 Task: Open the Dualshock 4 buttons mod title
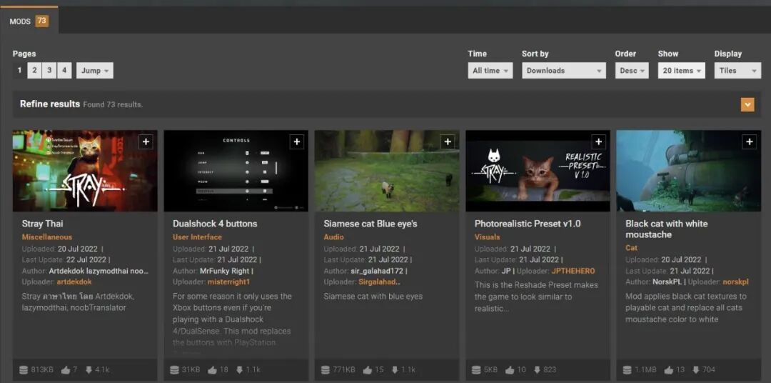tap(215, 224)
